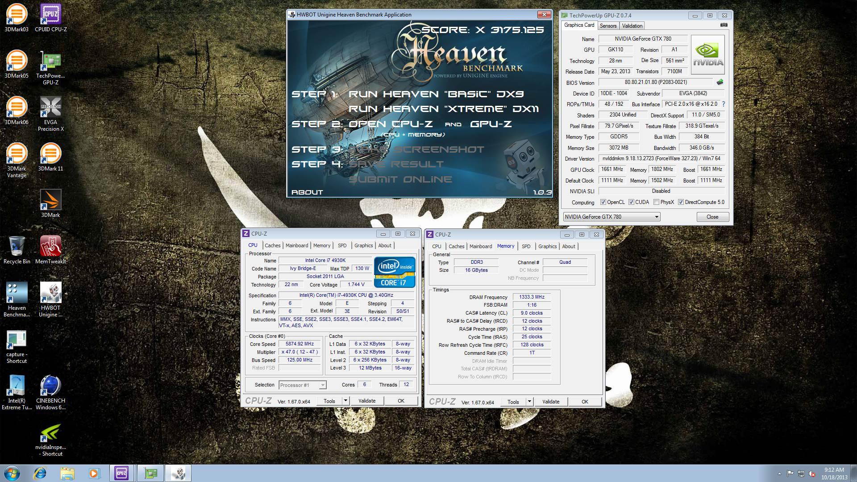The image size is (857, 482).
Task: Toggle the CUDA checkbox in GPU-Z
Action: click(631, 202)
